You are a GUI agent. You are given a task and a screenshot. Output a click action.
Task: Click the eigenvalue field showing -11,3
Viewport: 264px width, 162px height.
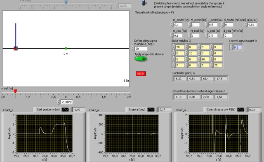[x=180, y=97]
